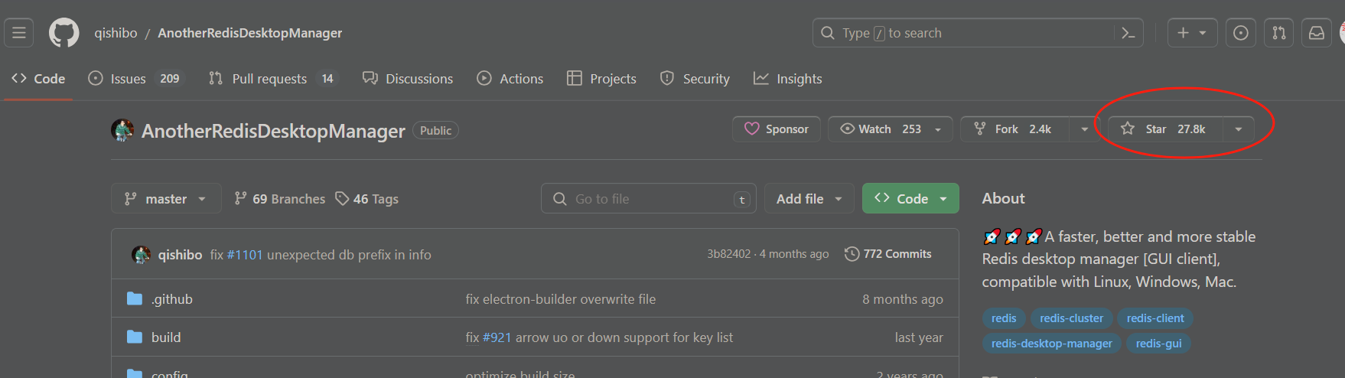Click qishibo commit author name

tap(181, 255)
